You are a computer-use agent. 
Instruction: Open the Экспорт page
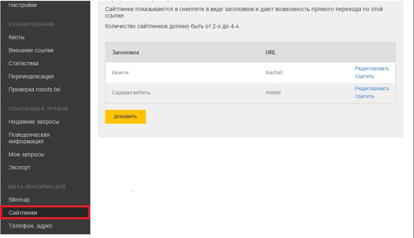click(20, 167)
